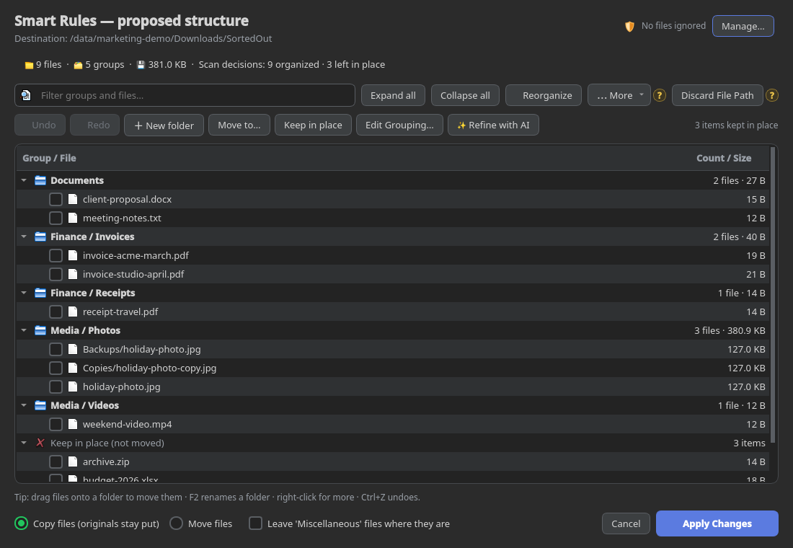Click the open folder icon beside 5 groups
The width and height of the screenshot is (793, 548).
79,65
